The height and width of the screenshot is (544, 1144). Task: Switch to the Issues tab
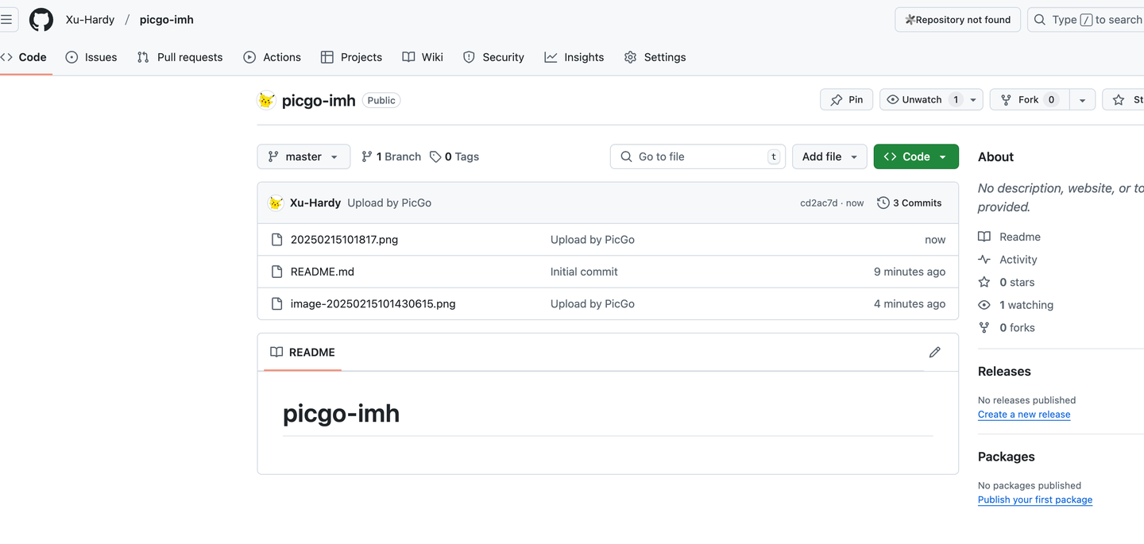(91, 56)
